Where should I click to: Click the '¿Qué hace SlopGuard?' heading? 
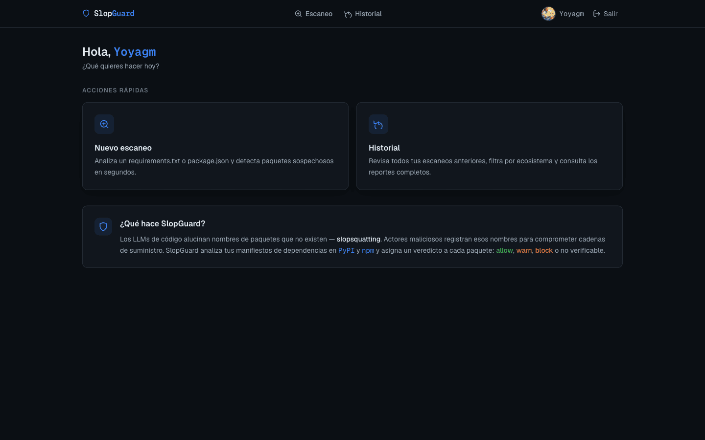tap(163, 223)
